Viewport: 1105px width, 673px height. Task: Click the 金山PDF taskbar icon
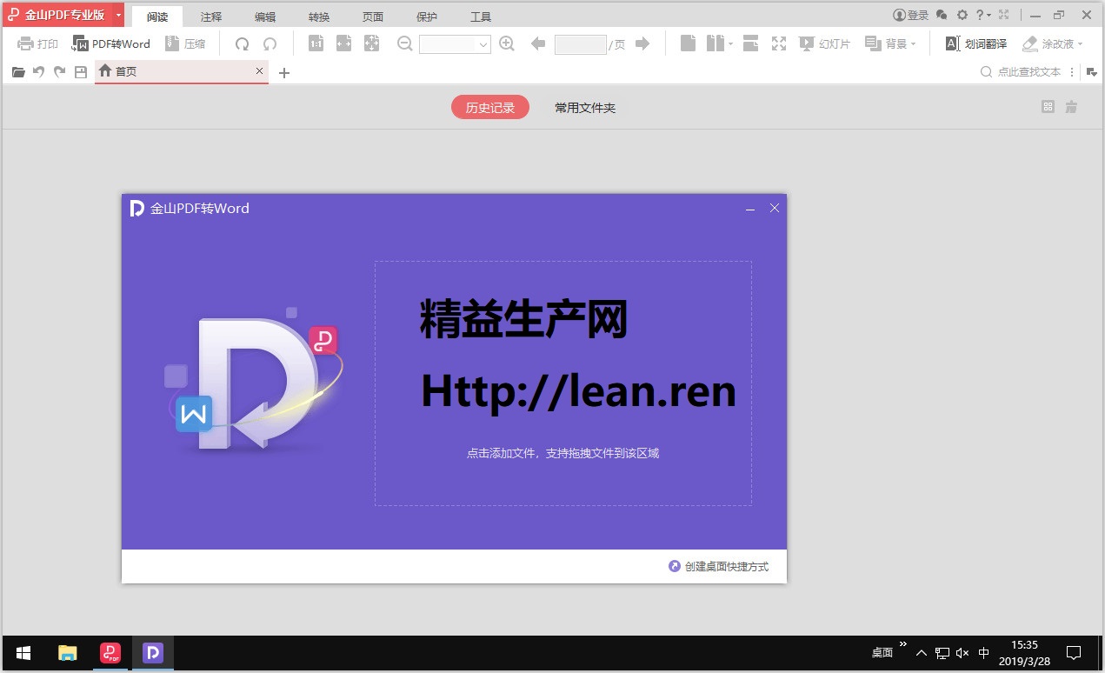[x=110, y=653]
